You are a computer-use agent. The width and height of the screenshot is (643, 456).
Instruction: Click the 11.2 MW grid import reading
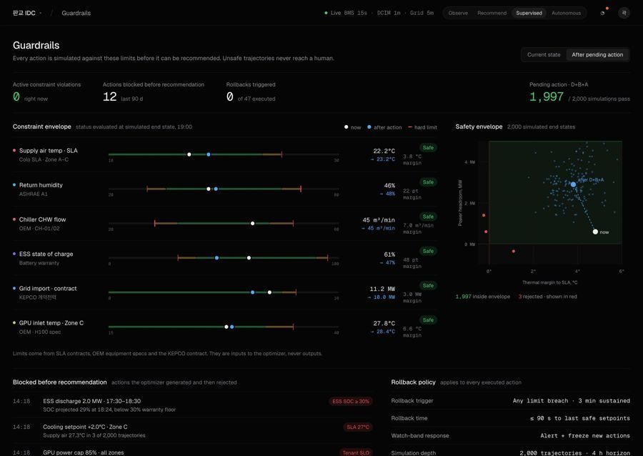pyautogui.click(x=382, y=289)
